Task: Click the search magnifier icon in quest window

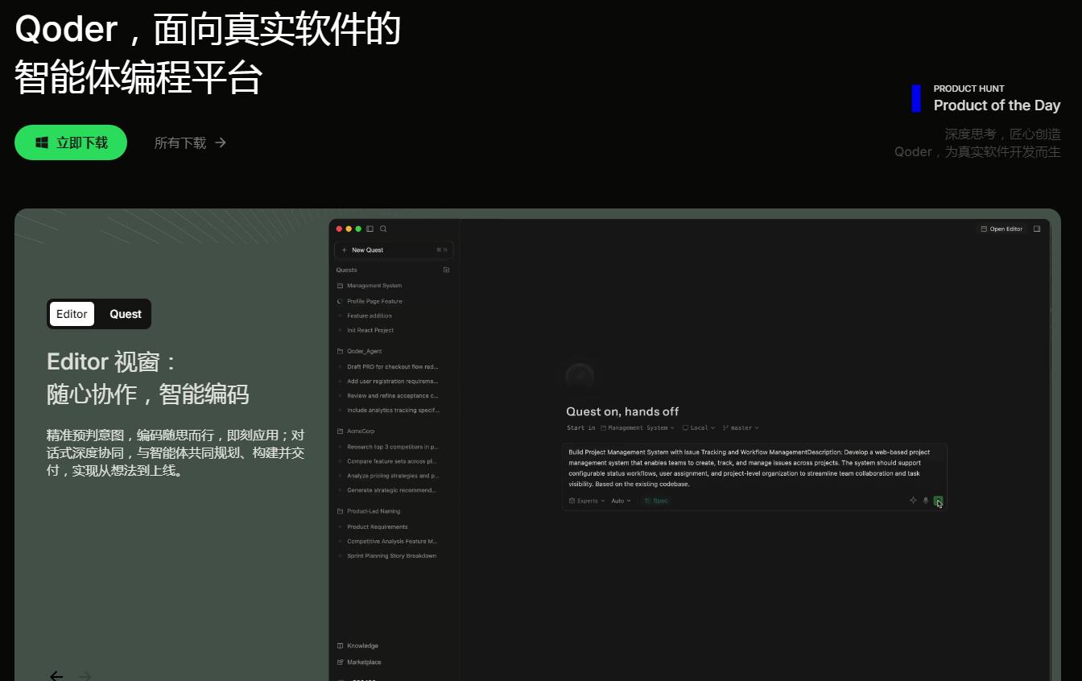Action: (x=383, y=229)
